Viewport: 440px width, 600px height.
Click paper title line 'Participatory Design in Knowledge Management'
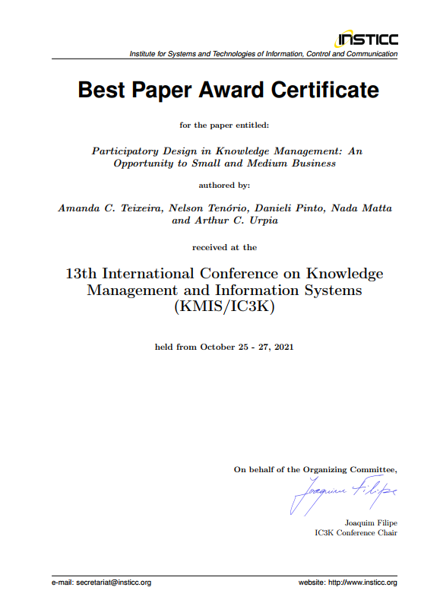pyautogui.click(x=226, y=151)
